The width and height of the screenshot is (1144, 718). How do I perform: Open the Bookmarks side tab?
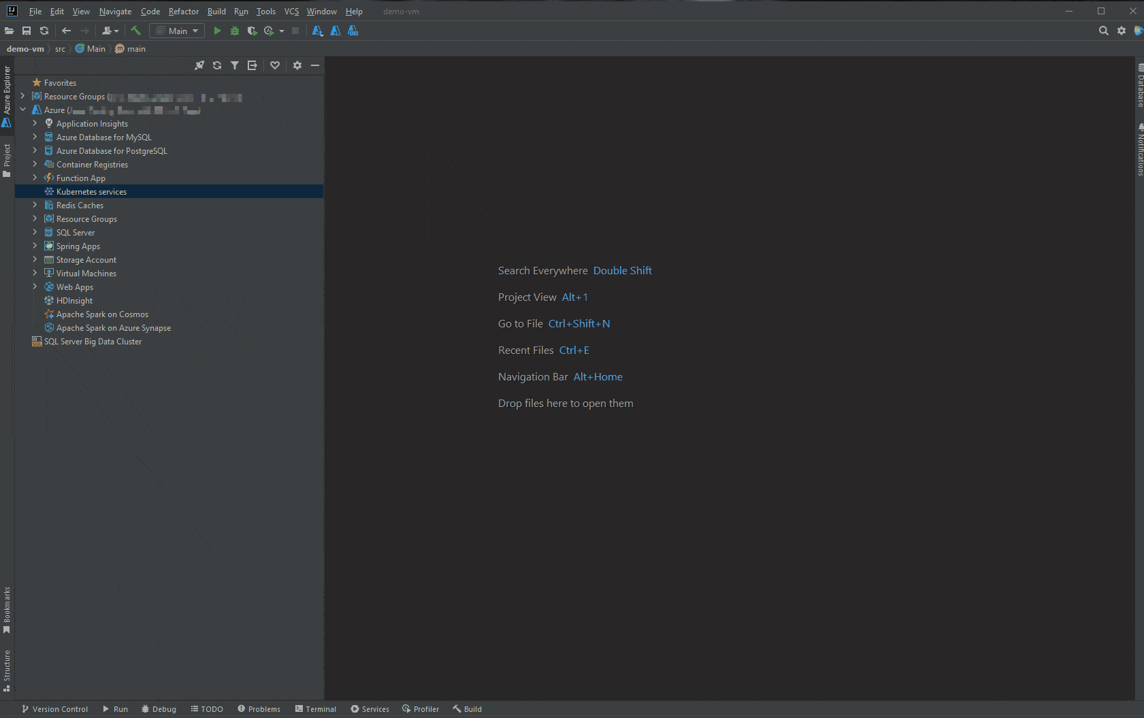pyautogui.click(x=7, y=610)
